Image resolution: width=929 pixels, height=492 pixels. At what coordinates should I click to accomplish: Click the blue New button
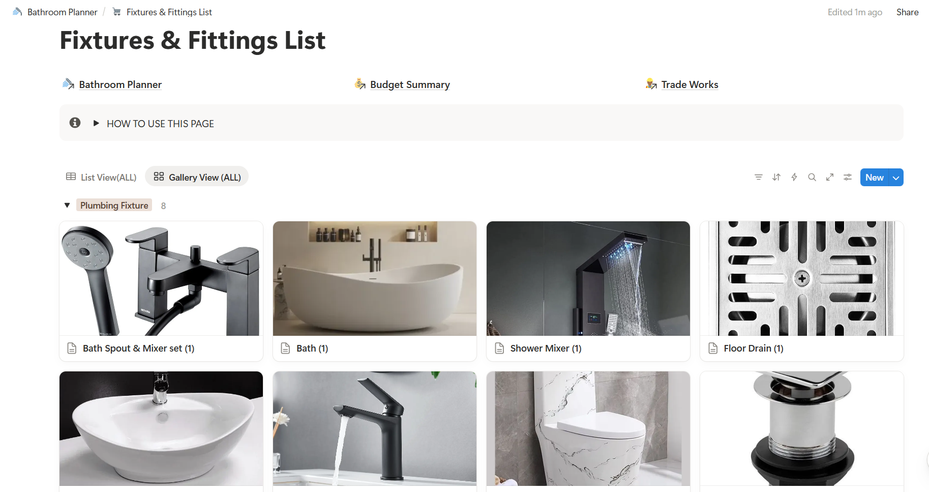point(874,178)
